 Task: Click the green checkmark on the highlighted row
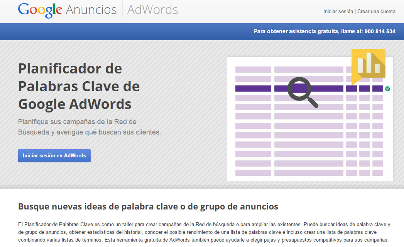coord(387,89)
